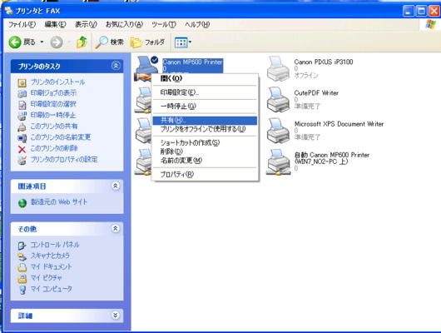Screen dimensions: 441x333
Task: Click the プリンタと FAX title bar icon
Action: 8,11
